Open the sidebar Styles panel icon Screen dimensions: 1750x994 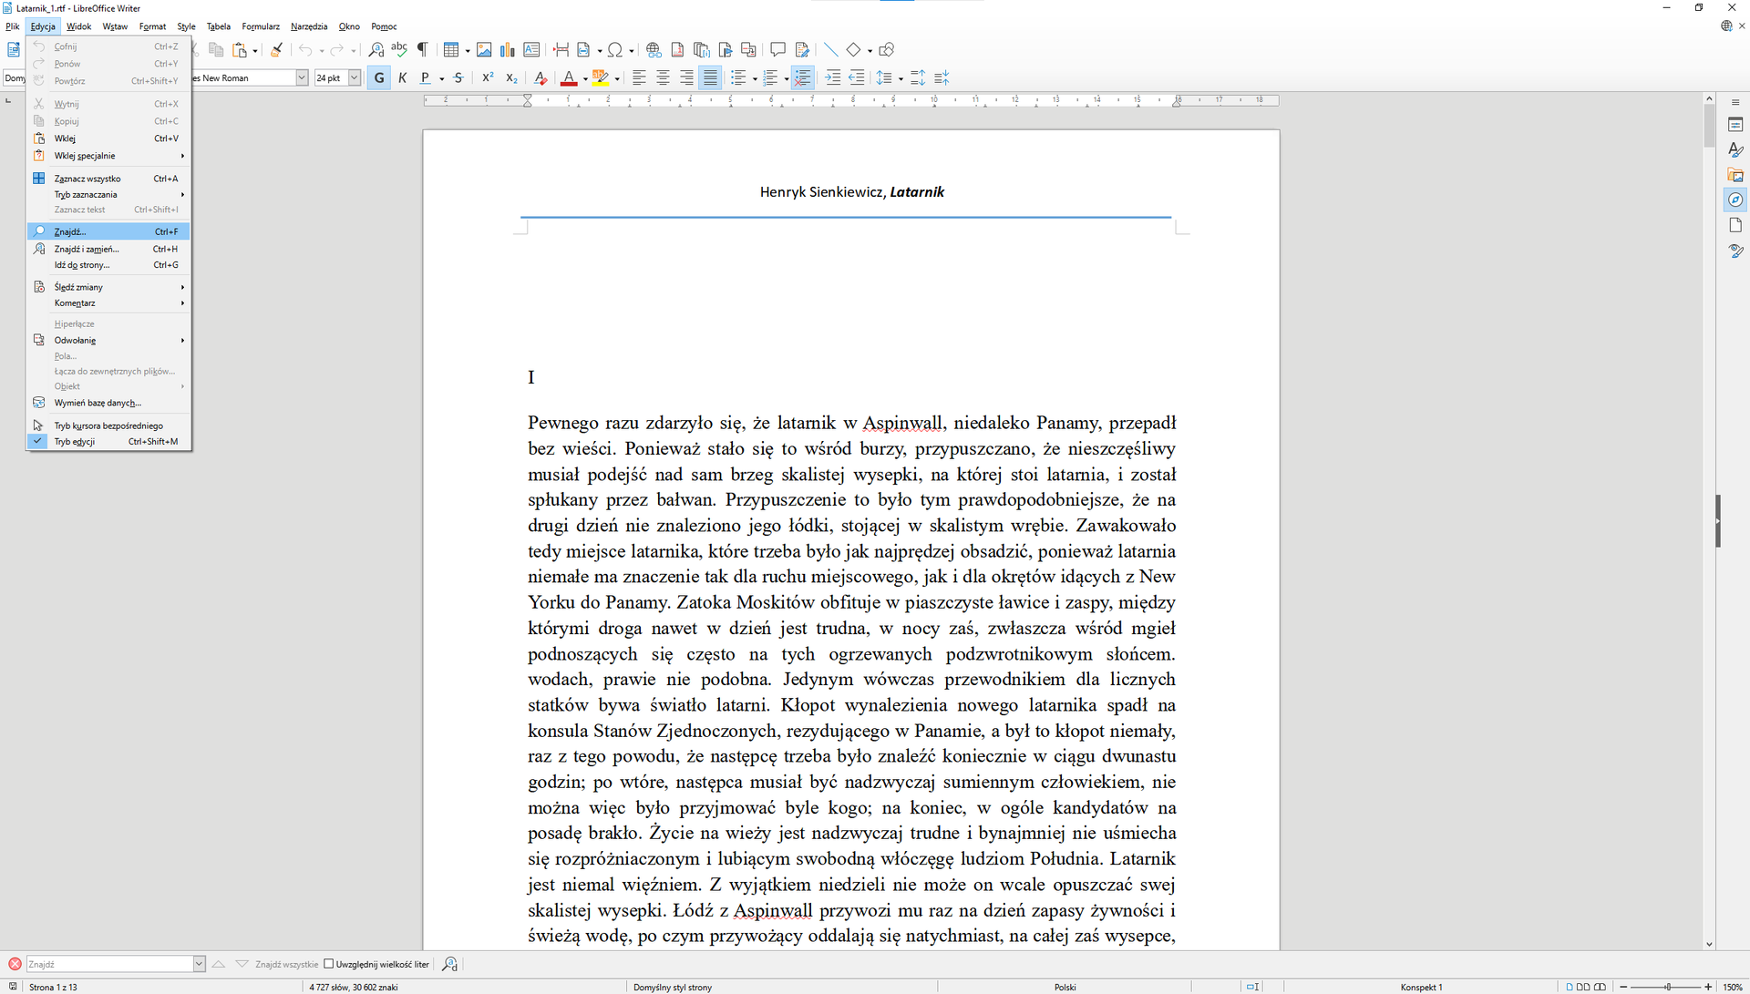pyautogui.click(x=1735, y=149)
